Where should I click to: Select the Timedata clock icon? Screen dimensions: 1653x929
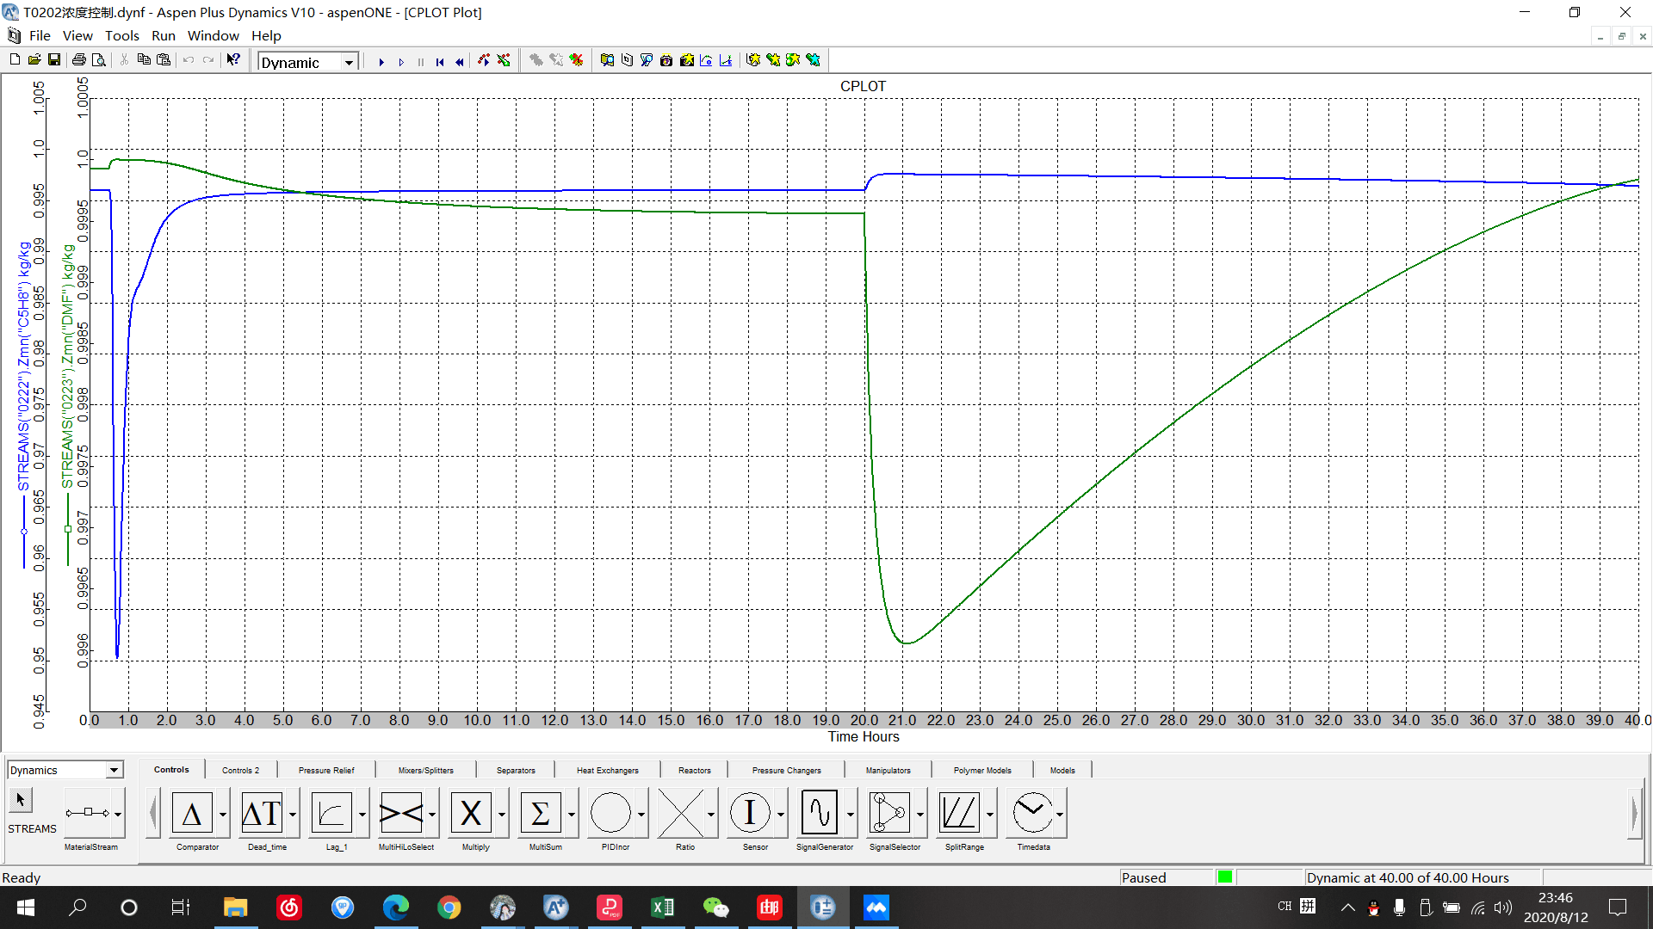1031,813
